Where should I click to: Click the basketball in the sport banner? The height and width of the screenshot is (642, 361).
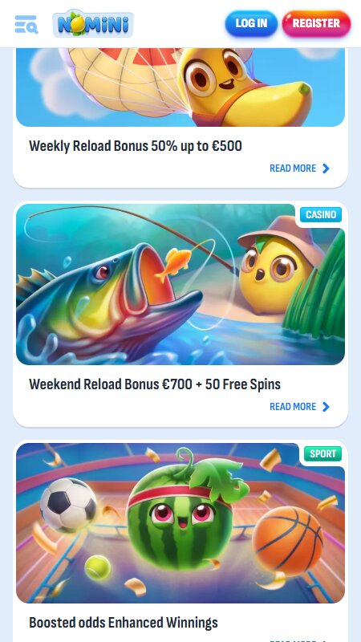click(287, 541)
